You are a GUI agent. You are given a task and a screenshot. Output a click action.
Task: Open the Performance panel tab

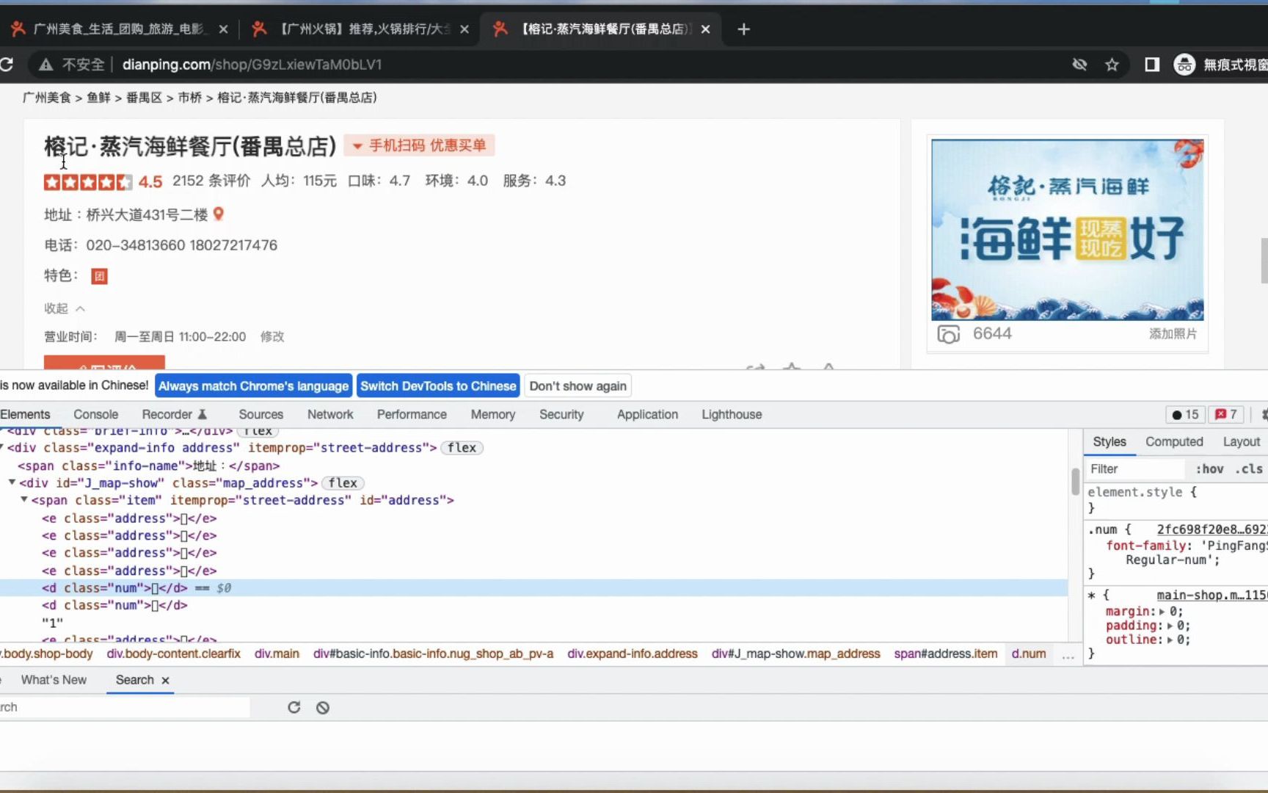412,415
